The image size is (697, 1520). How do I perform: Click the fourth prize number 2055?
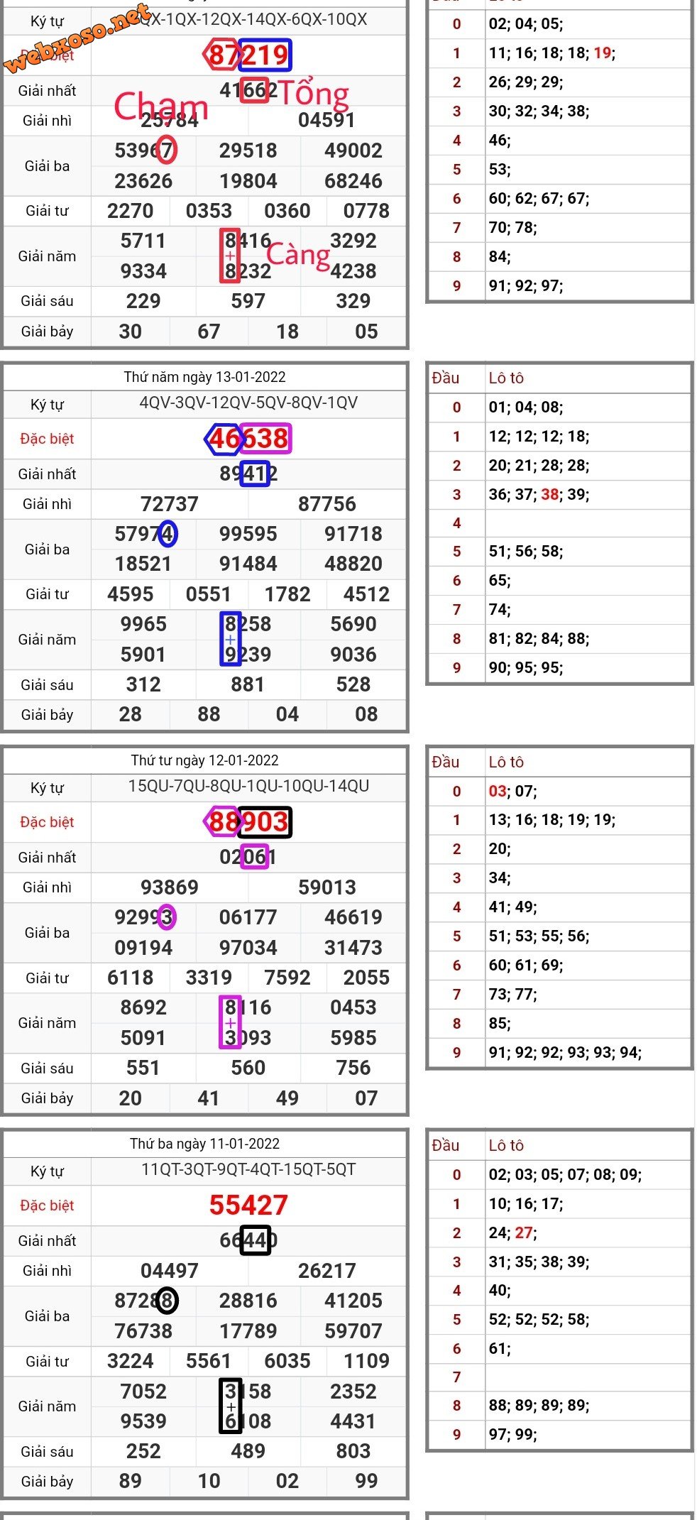coord(366,978)
